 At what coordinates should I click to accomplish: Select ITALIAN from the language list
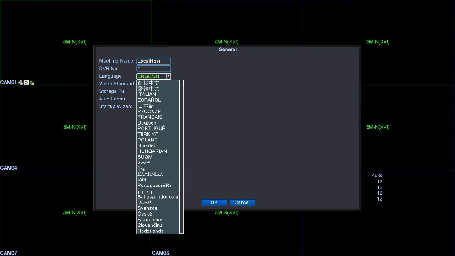pos(147,94)
